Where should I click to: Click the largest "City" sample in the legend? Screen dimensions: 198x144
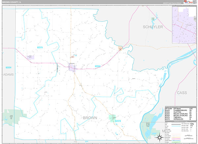click(x=192, y=124)
